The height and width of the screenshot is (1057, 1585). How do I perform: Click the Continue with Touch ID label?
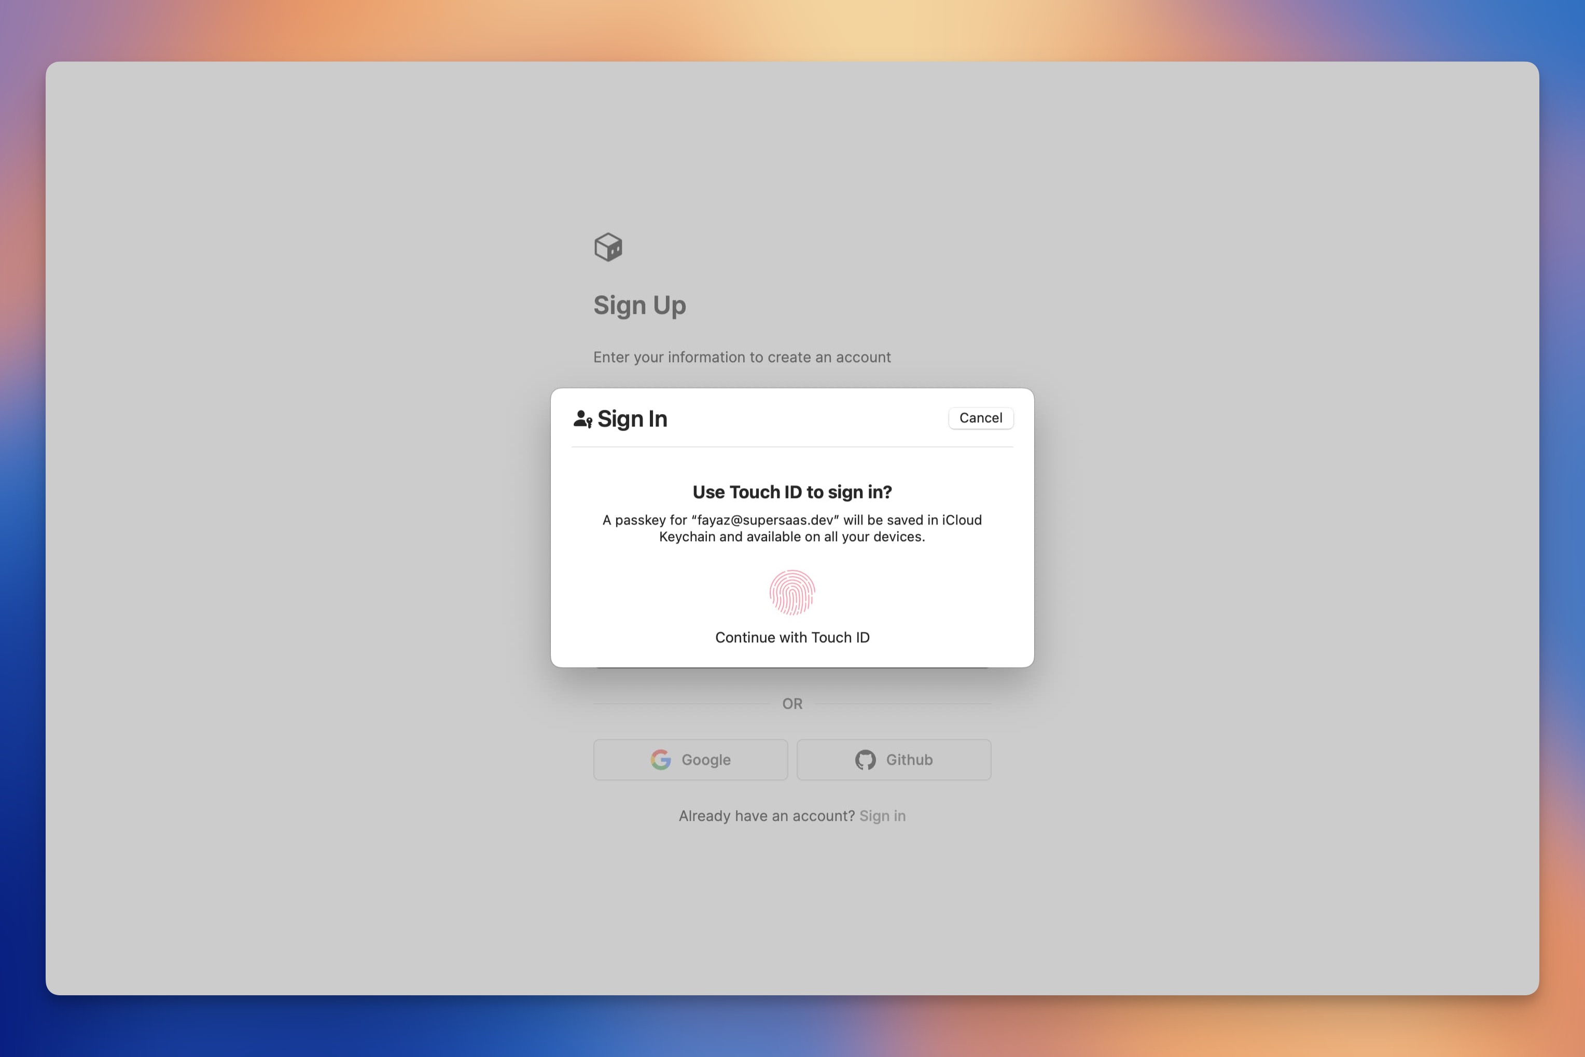coord(792,637)
